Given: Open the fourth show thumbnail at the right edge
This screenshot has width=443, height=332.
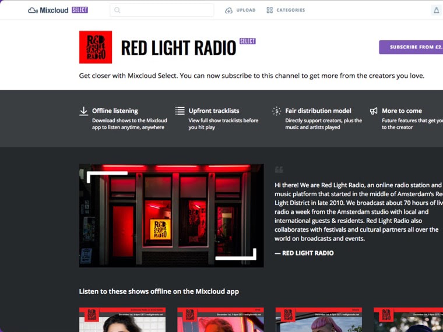Looking at the screenshot, I should tap(408, 320).
